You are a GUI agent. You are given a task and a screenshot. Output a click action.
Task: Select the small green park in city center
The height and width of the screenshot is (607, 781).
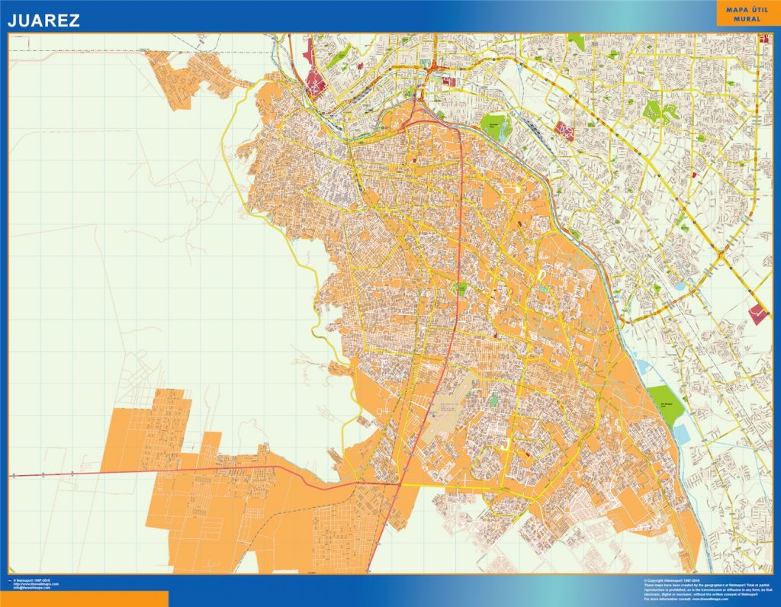point(458,290)
